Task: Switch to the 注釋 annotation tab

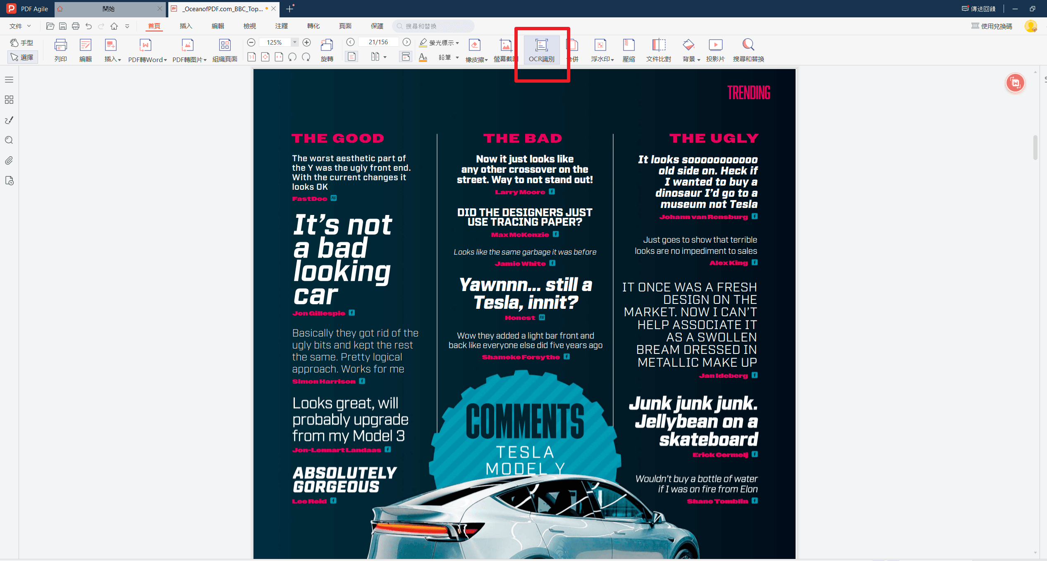Action: click(282, 26)
